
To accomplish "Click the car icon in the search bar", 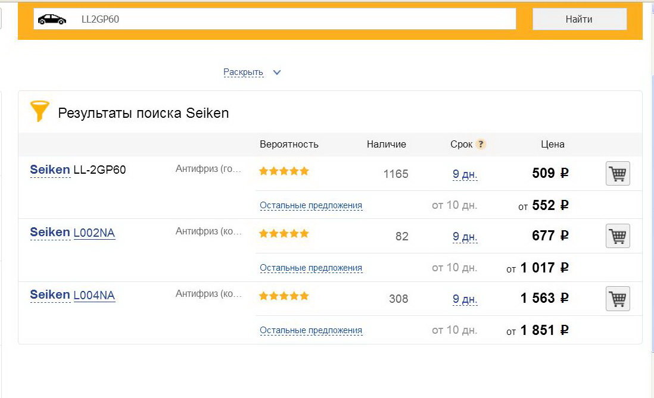I will pos(52,19).
